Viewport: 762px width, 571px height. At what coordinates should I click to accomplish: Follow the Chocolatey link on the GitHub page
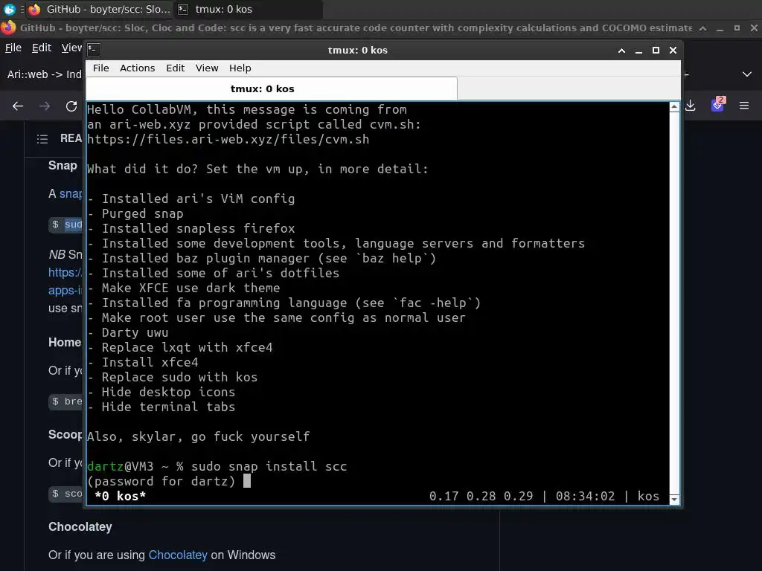pyautogui.click(x=178, y=555)
